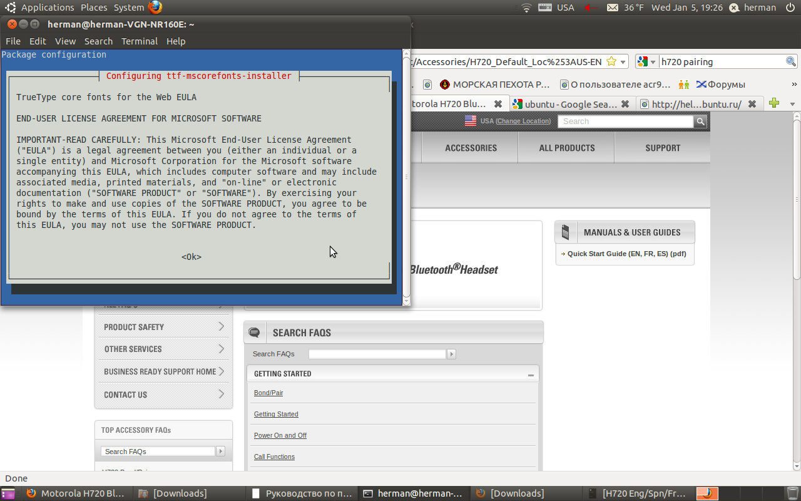
Task: Open the Call Functions FAQ link
Action: click(274, 457)
